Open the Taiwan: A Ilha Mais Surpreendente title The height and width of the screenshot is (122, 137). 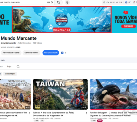pos(54,114)
